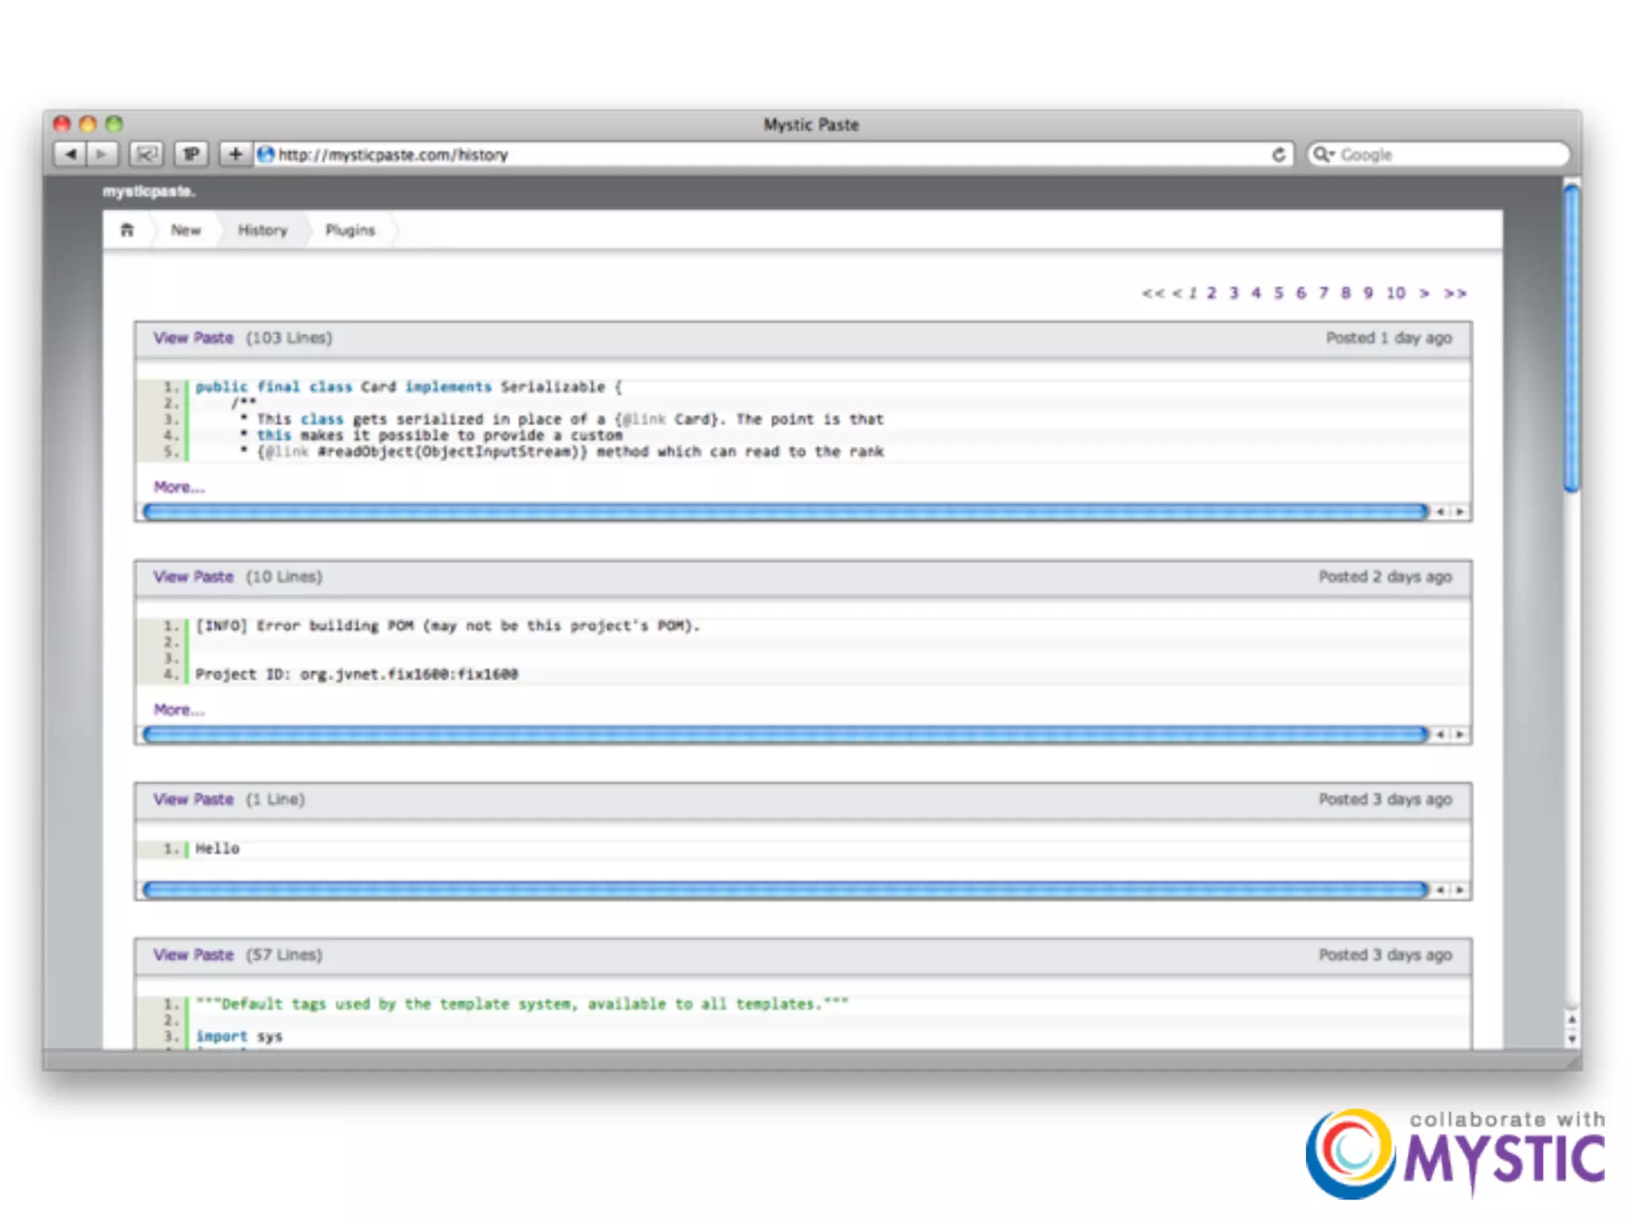The image size is (1627, 1220).
Task: Open the History navigation tab
Action: point(262,230)
